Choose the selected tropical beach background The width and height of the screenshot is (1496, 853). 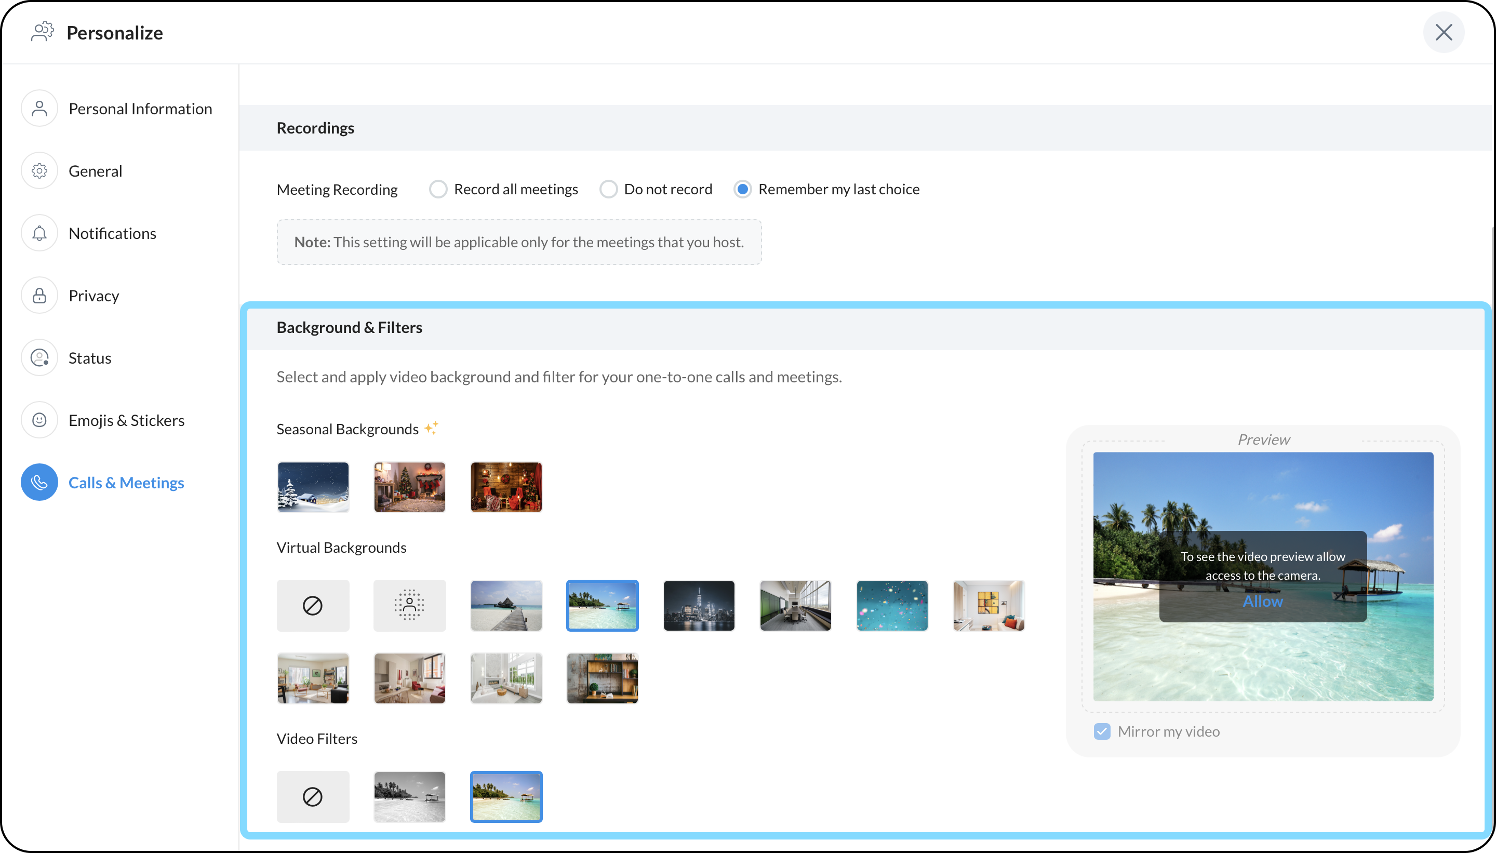click(602, 606)
